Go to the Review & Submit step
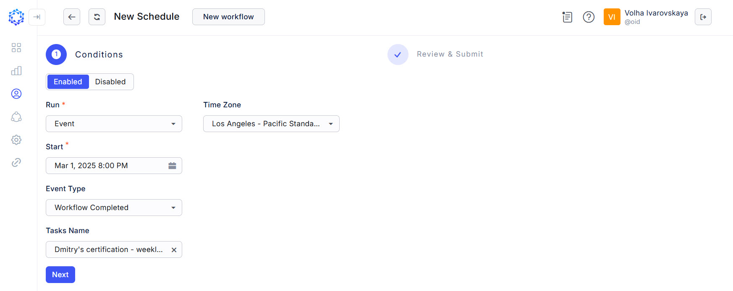The image size is (733, 291). [x=449, y=55]
